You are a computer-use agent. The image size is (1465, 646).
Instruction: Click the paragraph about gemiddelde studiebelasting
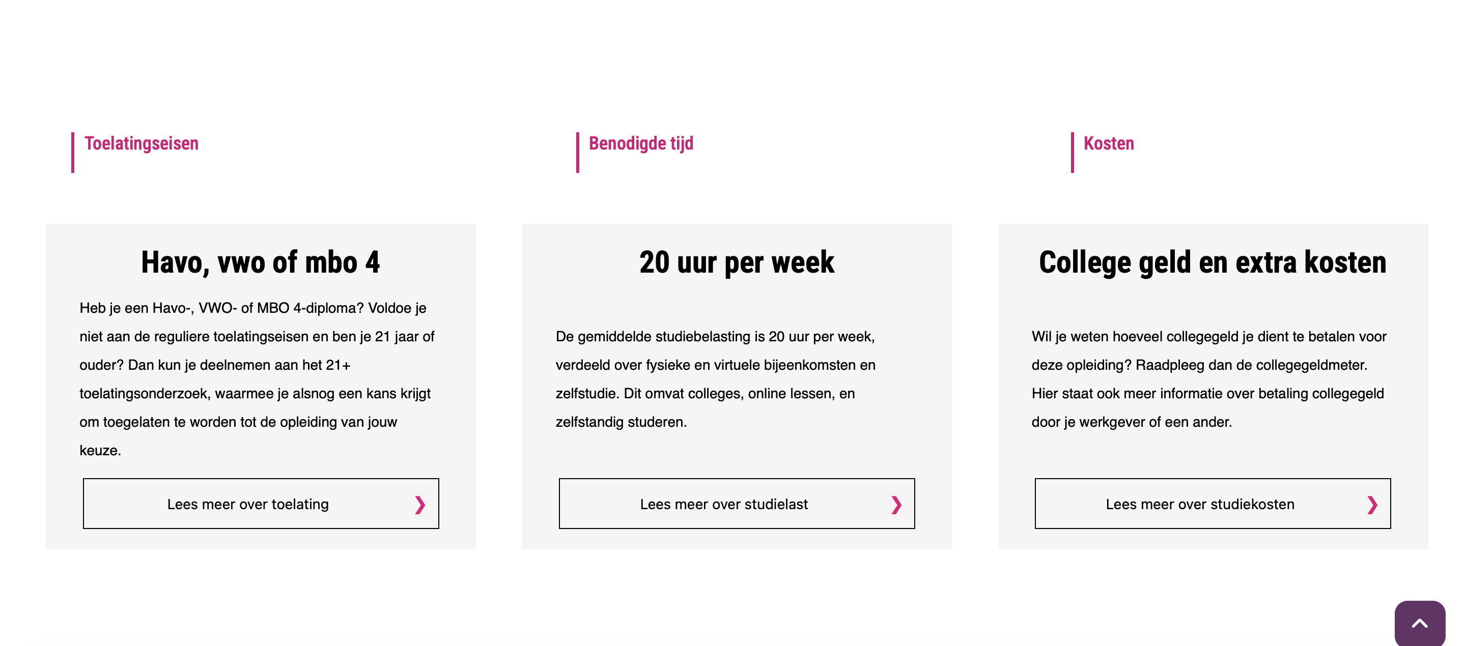[715, 379]
